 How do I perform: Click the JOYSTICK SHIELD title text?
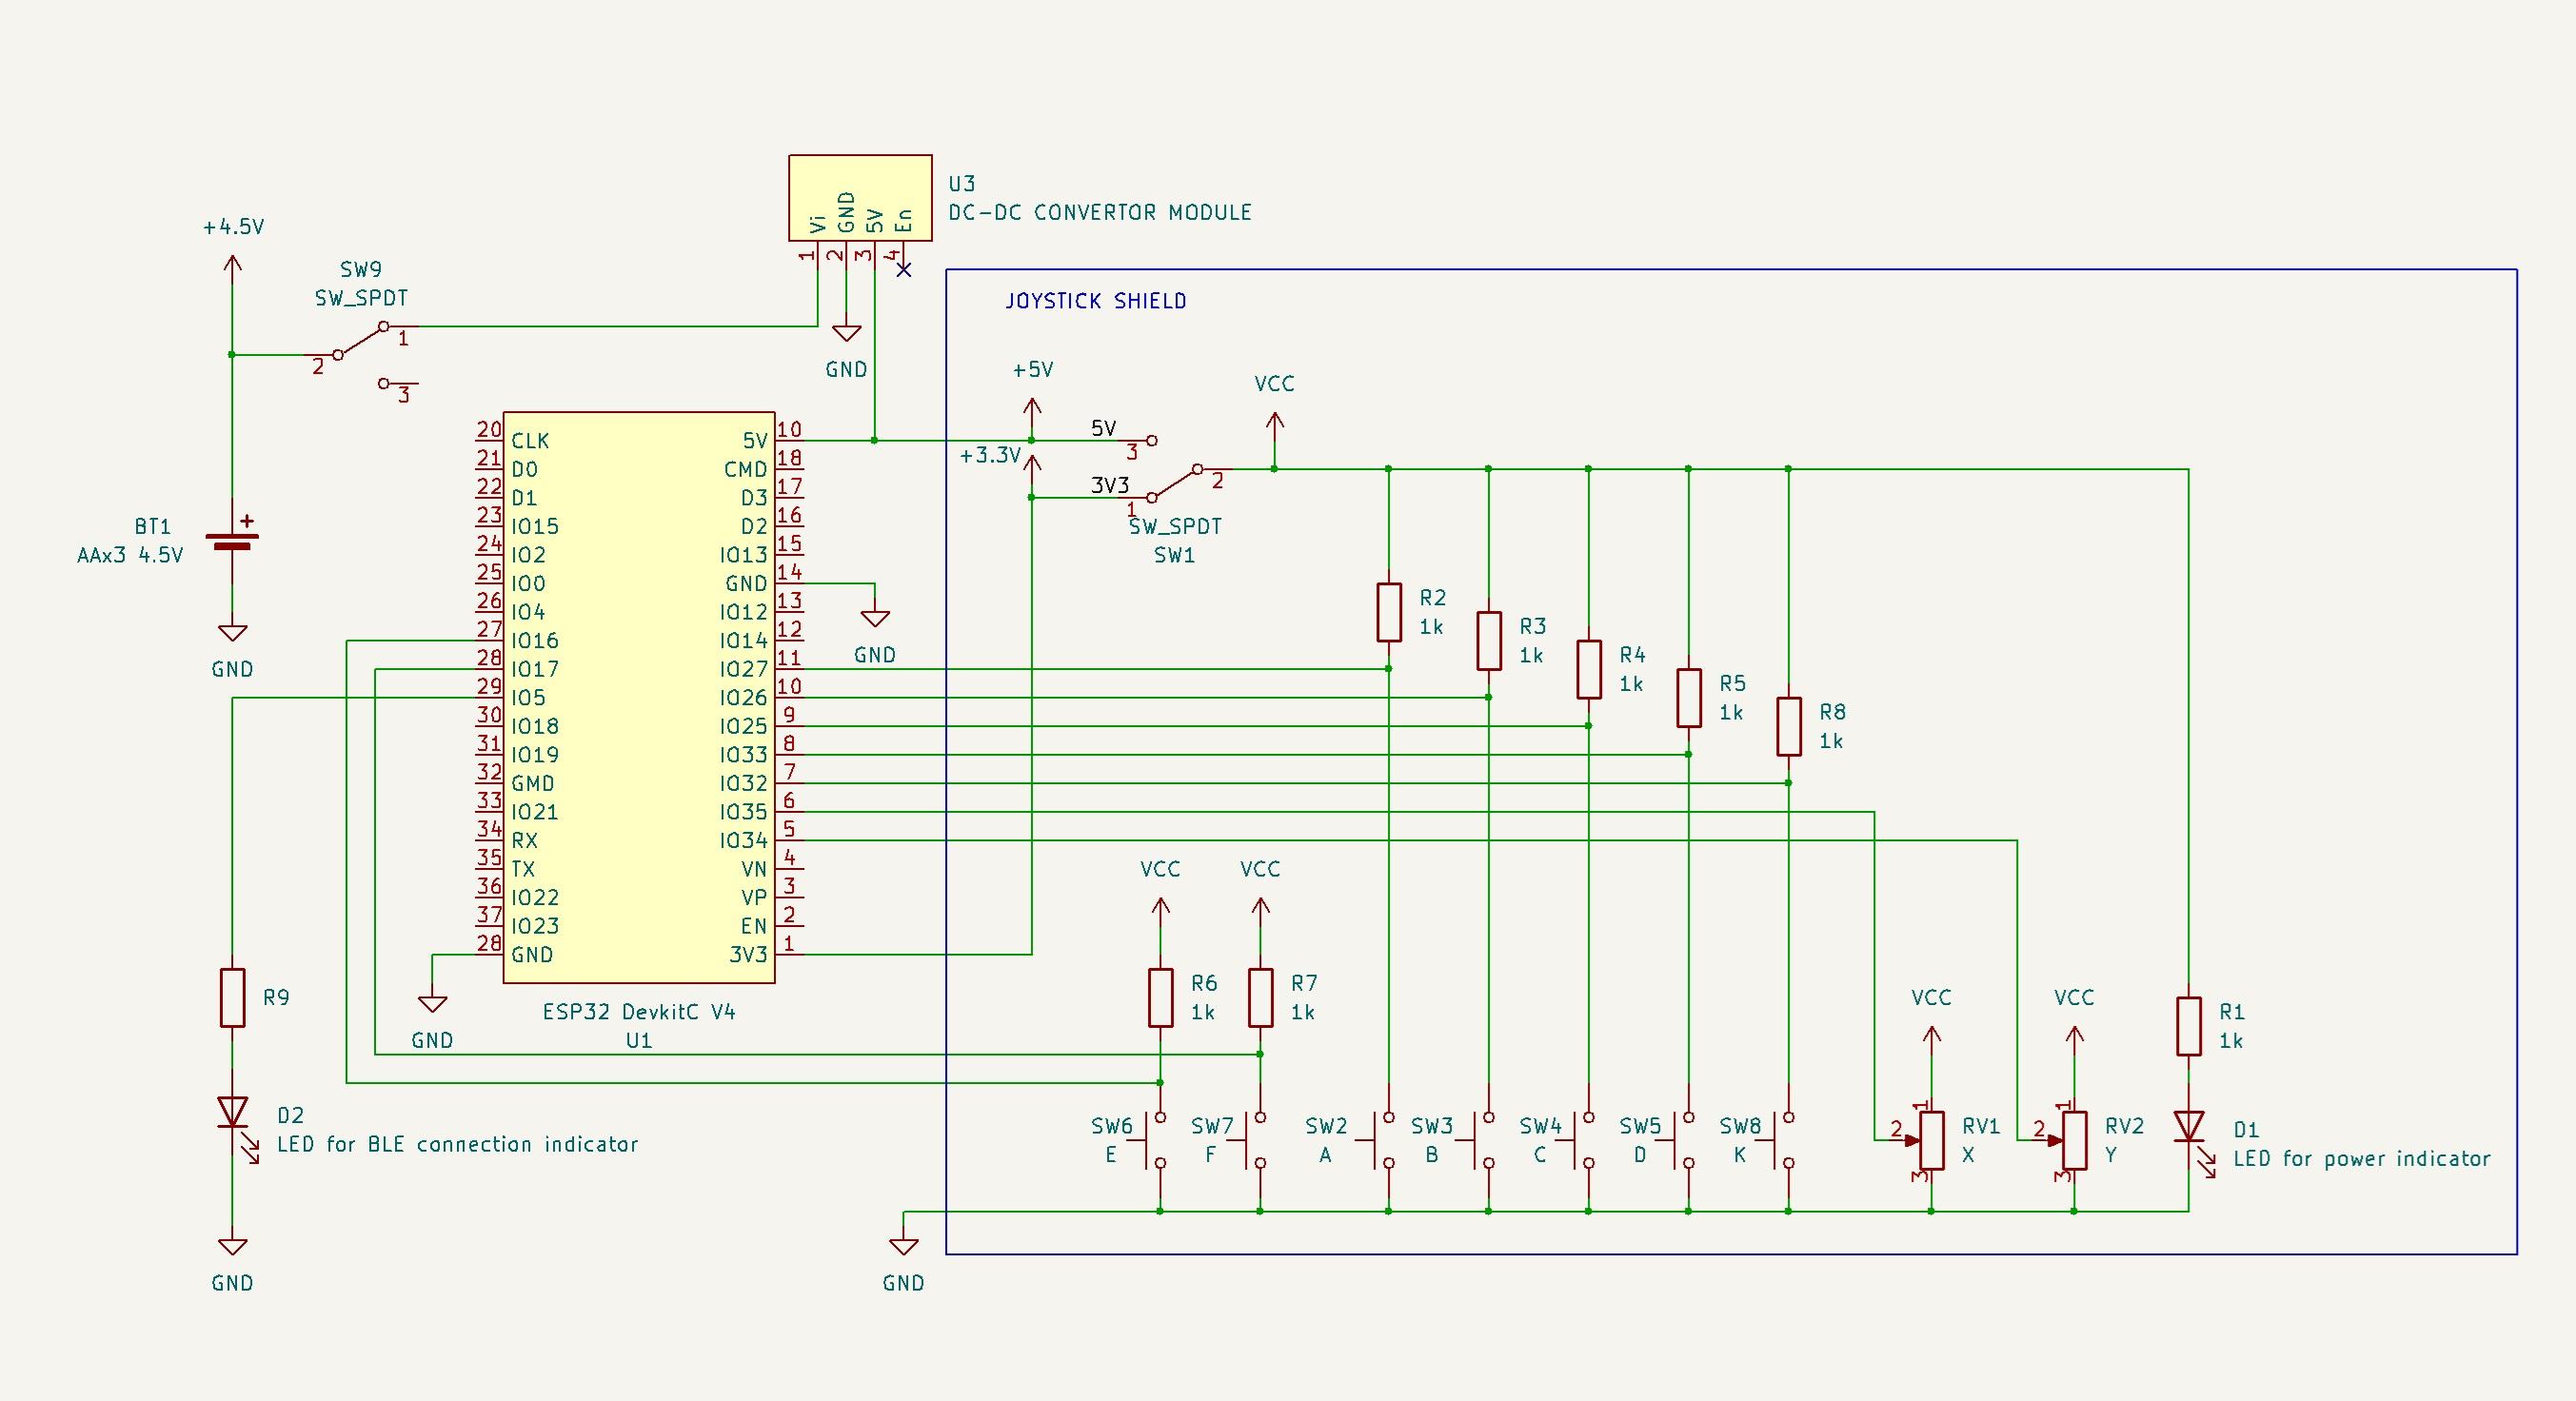pyautogui.click(x=1097, y=300)
